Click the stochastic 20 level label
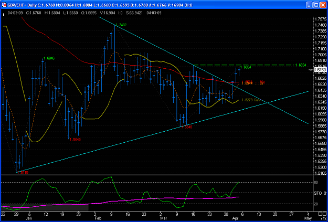The image size is (328, 222). [x=316, y=204]
